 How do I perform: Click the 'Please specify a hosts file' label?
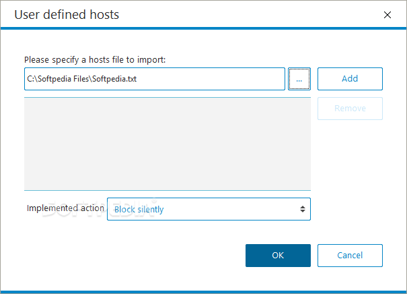(95, 60)
